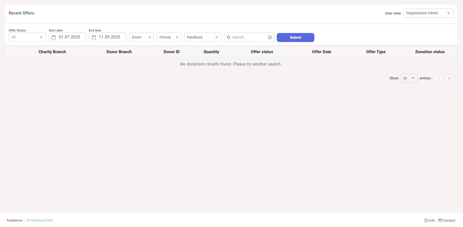Expand the Feedback filter dropdown
The image size is (463, 227).
[x=202, y=37]
